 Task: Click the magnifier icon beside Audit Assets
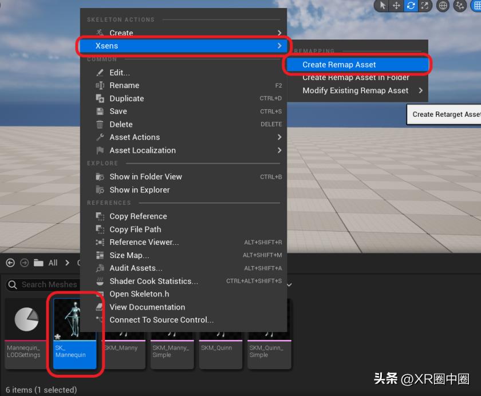tap(100, 268)
